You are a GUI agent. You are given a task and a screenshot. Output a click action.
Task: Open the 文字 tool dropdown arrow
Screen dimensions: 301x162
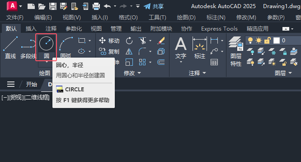pos(181,62)
